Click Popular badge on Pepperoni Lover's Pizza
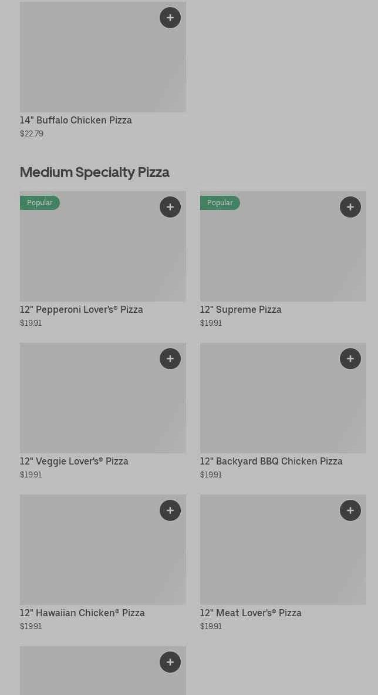378x695 pixels. (40, 203)
